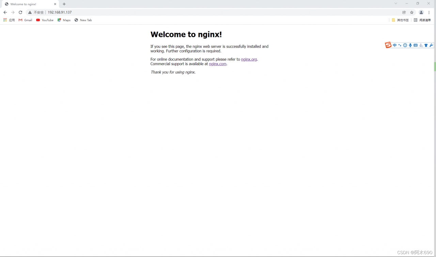Focus the address bar showing 192.168.91.137
436x257 pixels.
(x=221, y=12)
